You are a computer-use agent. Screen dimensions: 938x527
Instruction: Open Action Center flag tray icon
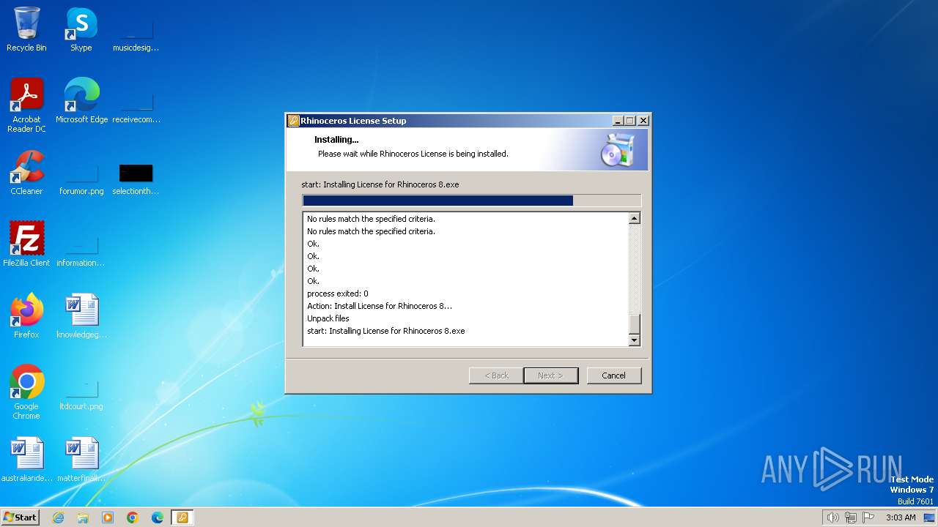coord(868,517)
